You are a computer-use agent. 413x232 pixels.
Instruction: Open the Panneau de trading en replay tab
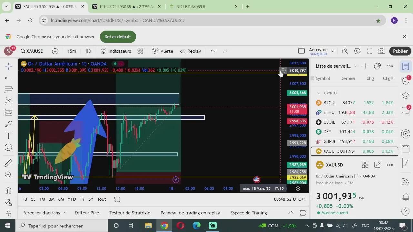click(190, 213)
